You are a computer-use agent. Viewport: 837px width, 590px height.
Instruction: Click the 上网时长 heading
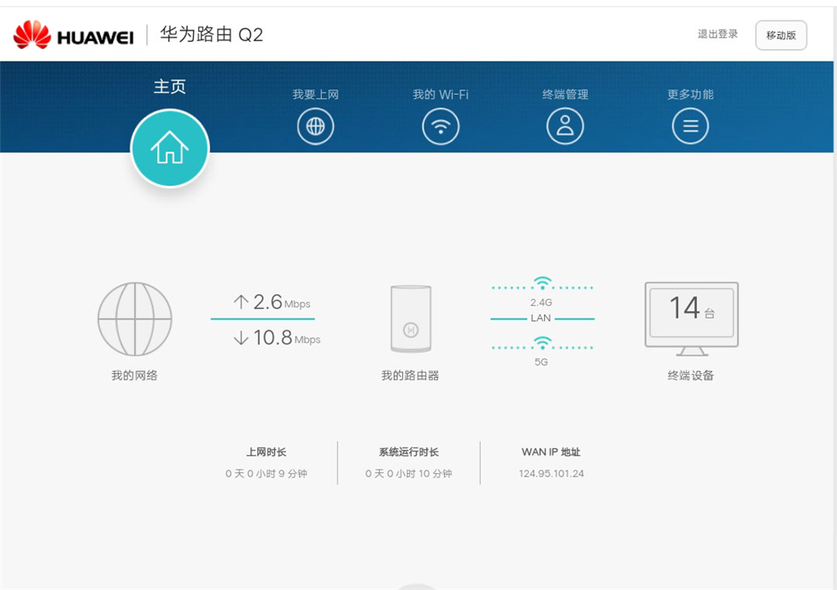pos(266,452)
